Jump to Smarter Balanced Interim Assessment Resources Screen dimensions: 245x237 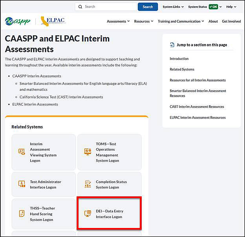click(198, 93)
